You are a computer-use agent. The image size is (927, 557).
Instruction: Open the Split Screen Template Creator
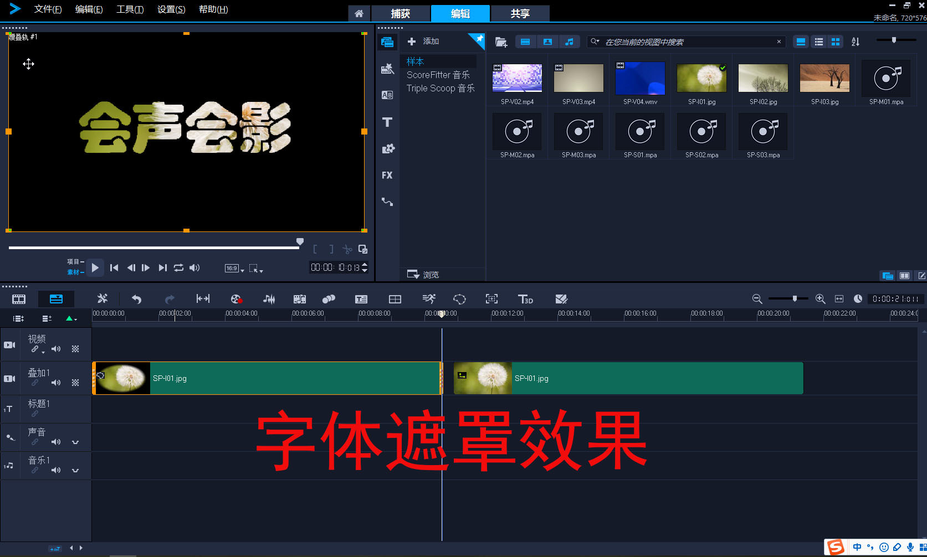point(561,299)
